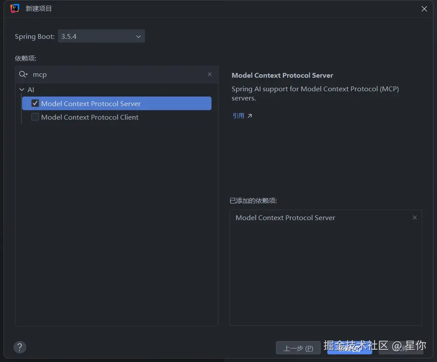Viewport: 437px width, 362px height.
Task: Remove Model Context Protocol Server from added dependencies
Action: click(x=415, y=217)
